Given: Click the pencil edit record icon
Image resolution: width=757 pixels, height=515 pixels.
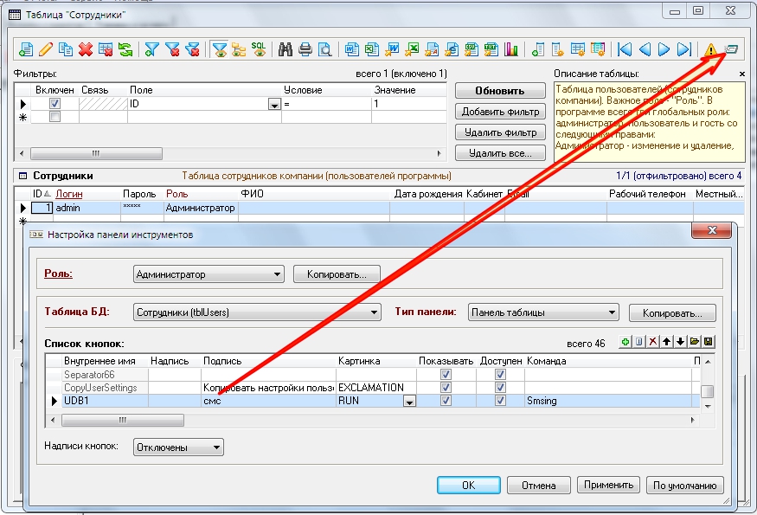Looking at the screenshot, I should point(46,49).
